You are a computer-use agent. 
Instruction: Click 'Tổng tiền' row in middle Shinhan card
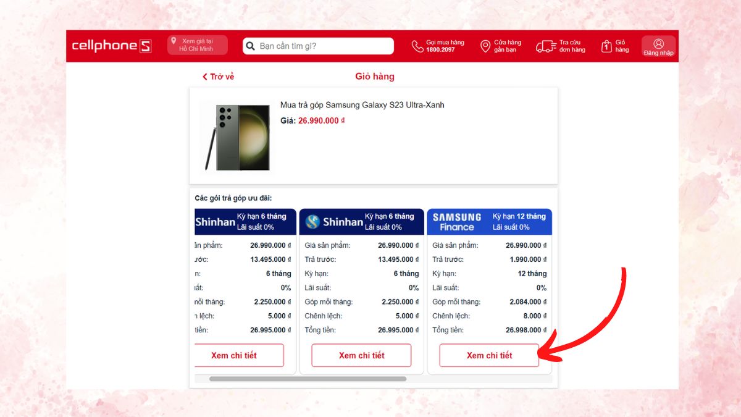pyautogui.click(x=362, y=330)
